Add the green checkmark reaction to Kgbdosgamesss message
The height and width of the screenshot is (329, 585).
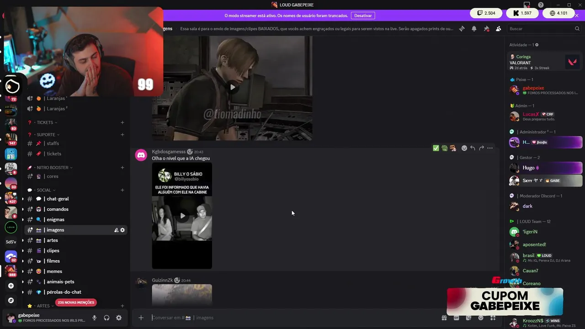(x=436, y=148)
